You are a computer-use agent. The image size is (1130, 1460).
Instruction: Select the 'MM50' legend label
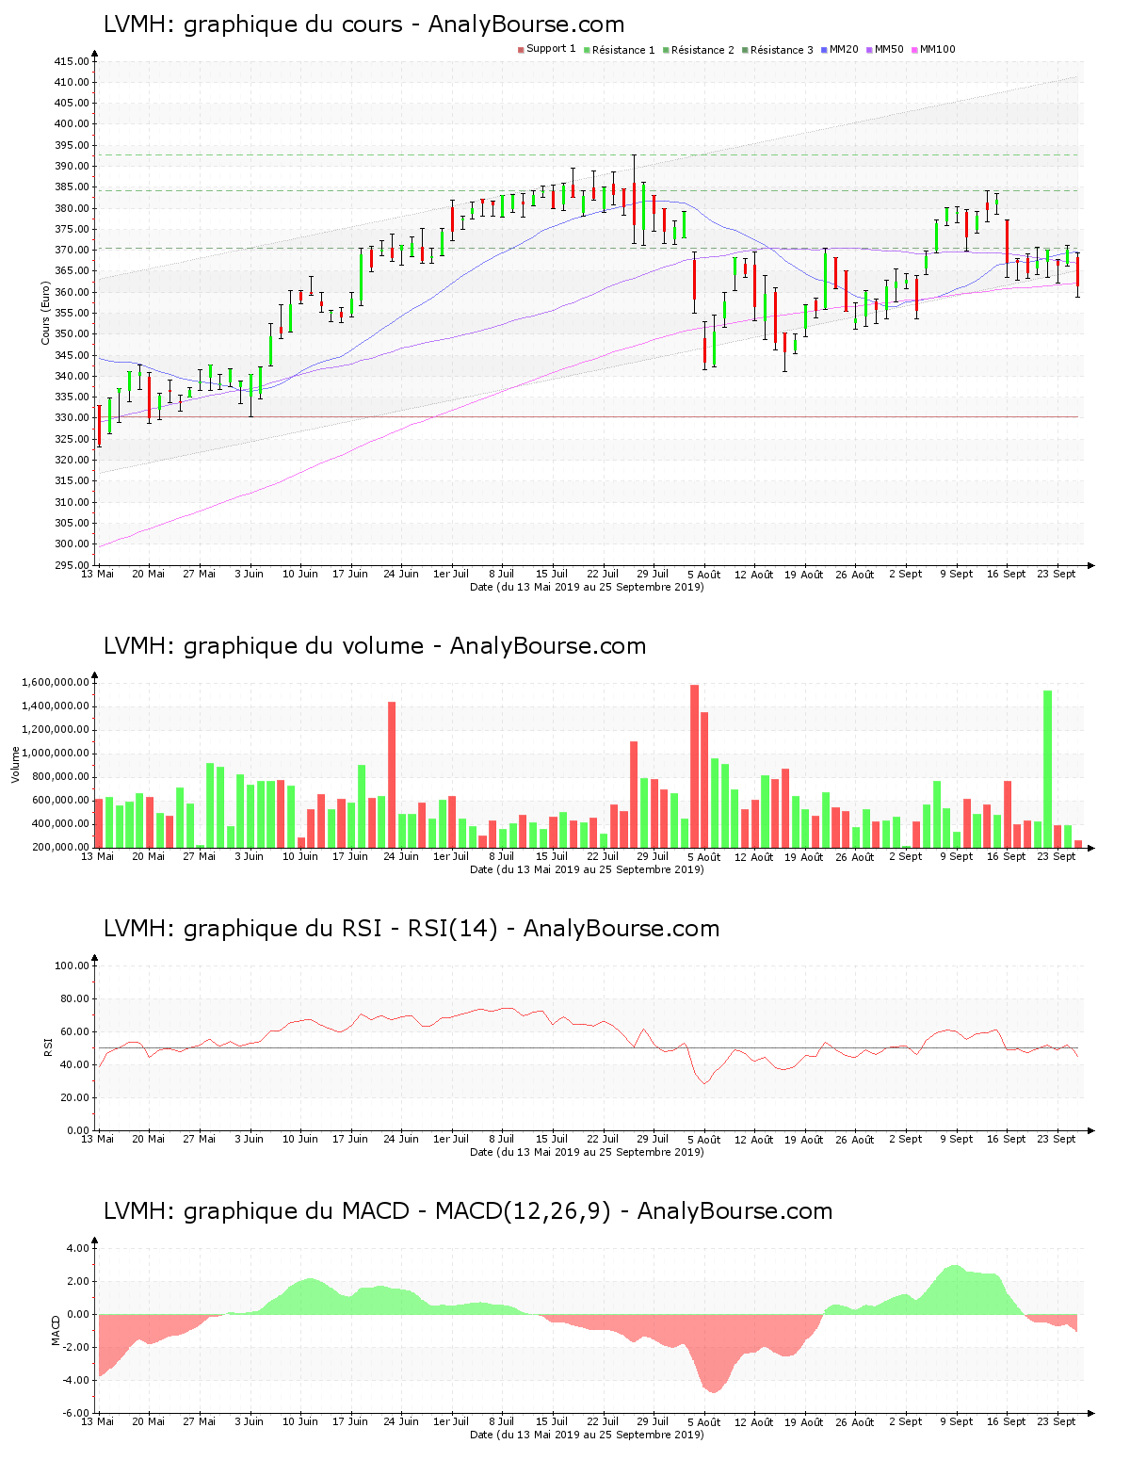(889, 49)
